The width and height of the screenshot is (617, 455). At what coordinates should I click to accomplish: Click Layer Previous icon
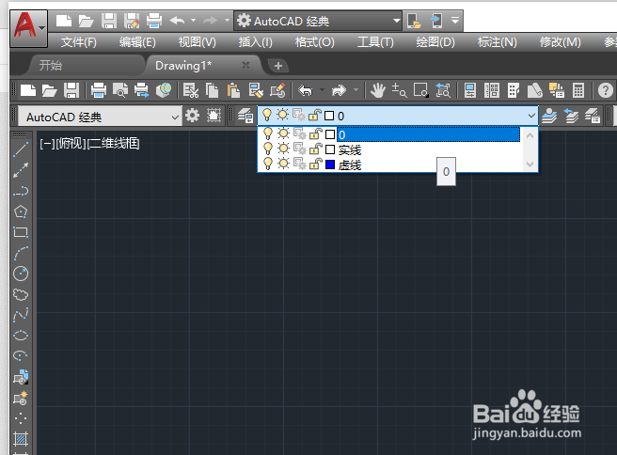[x=571, y=116]
